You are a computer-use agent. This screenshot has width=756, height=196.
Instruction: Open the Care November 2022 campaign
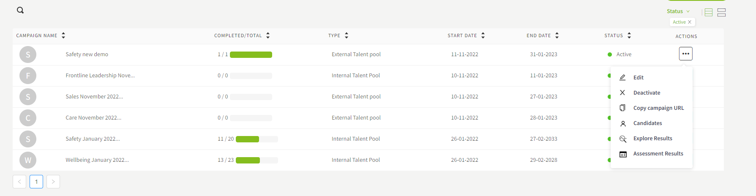point(93,118)
